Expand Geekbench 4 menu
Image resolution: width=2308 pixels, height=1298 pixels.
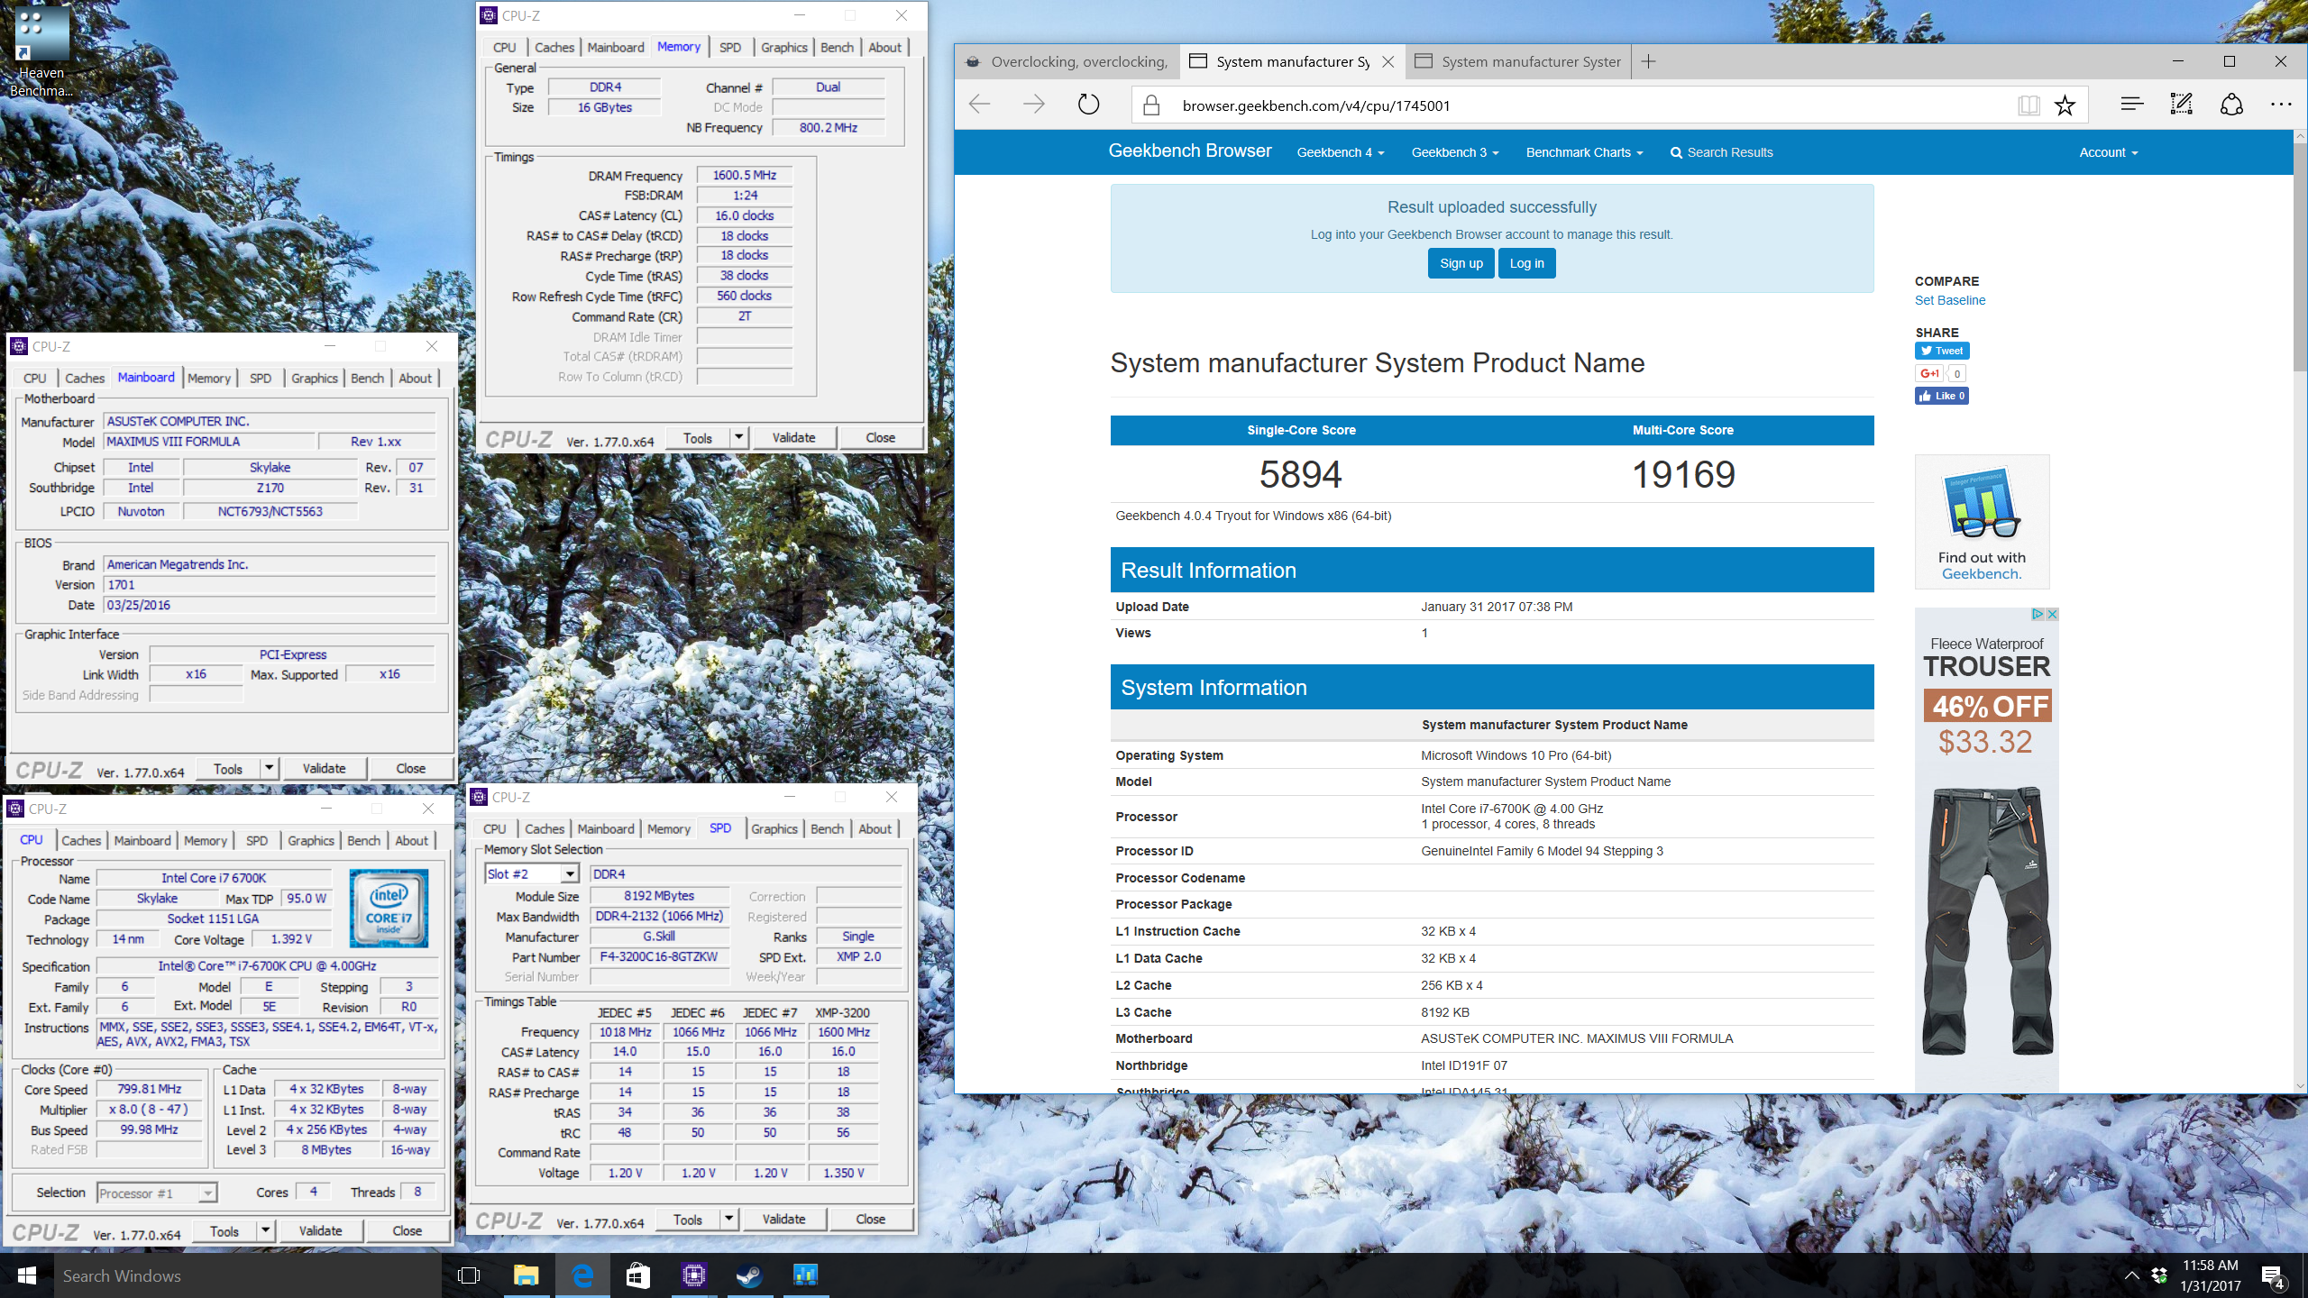[1340, 152]
